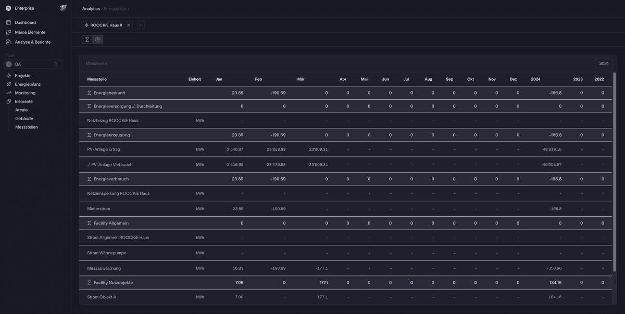
Task: Click the avatar icon beside Enterprise
Action: point(63,8)
